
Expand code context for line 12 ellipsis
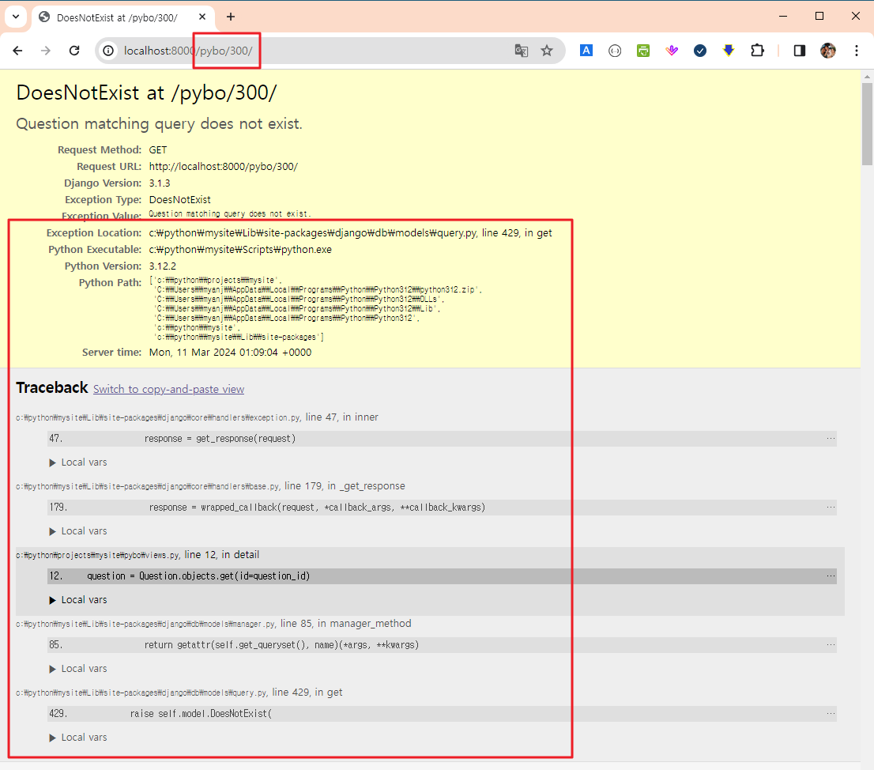tap(831, 576)
